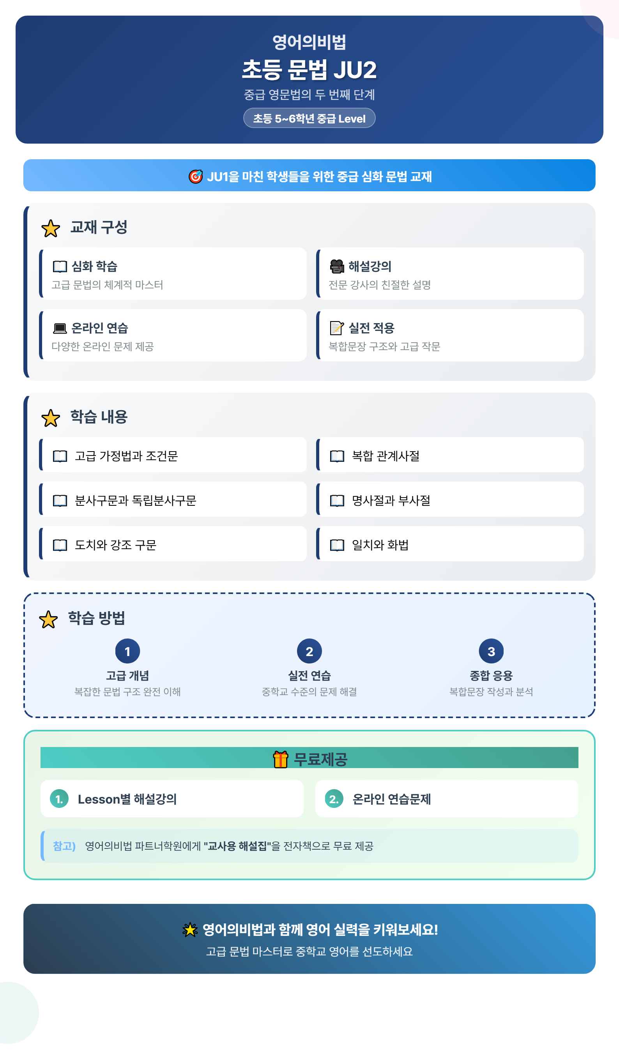Click the sparkle star icon in the bottom banner
Image resolution: width=619 pixels, height=1060 pixels.
[x=190, y=930]
